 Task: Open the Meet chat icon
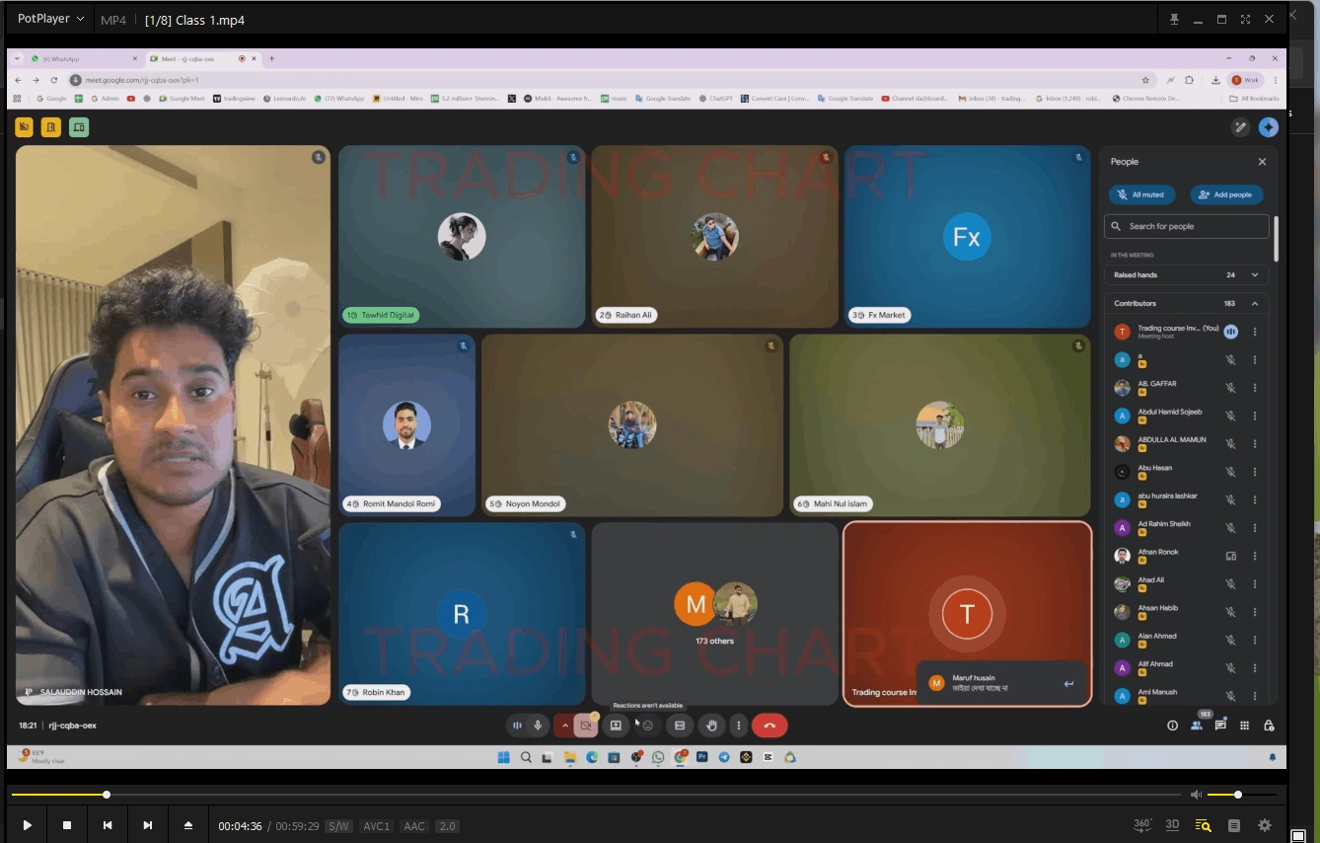click(1220, 726)
